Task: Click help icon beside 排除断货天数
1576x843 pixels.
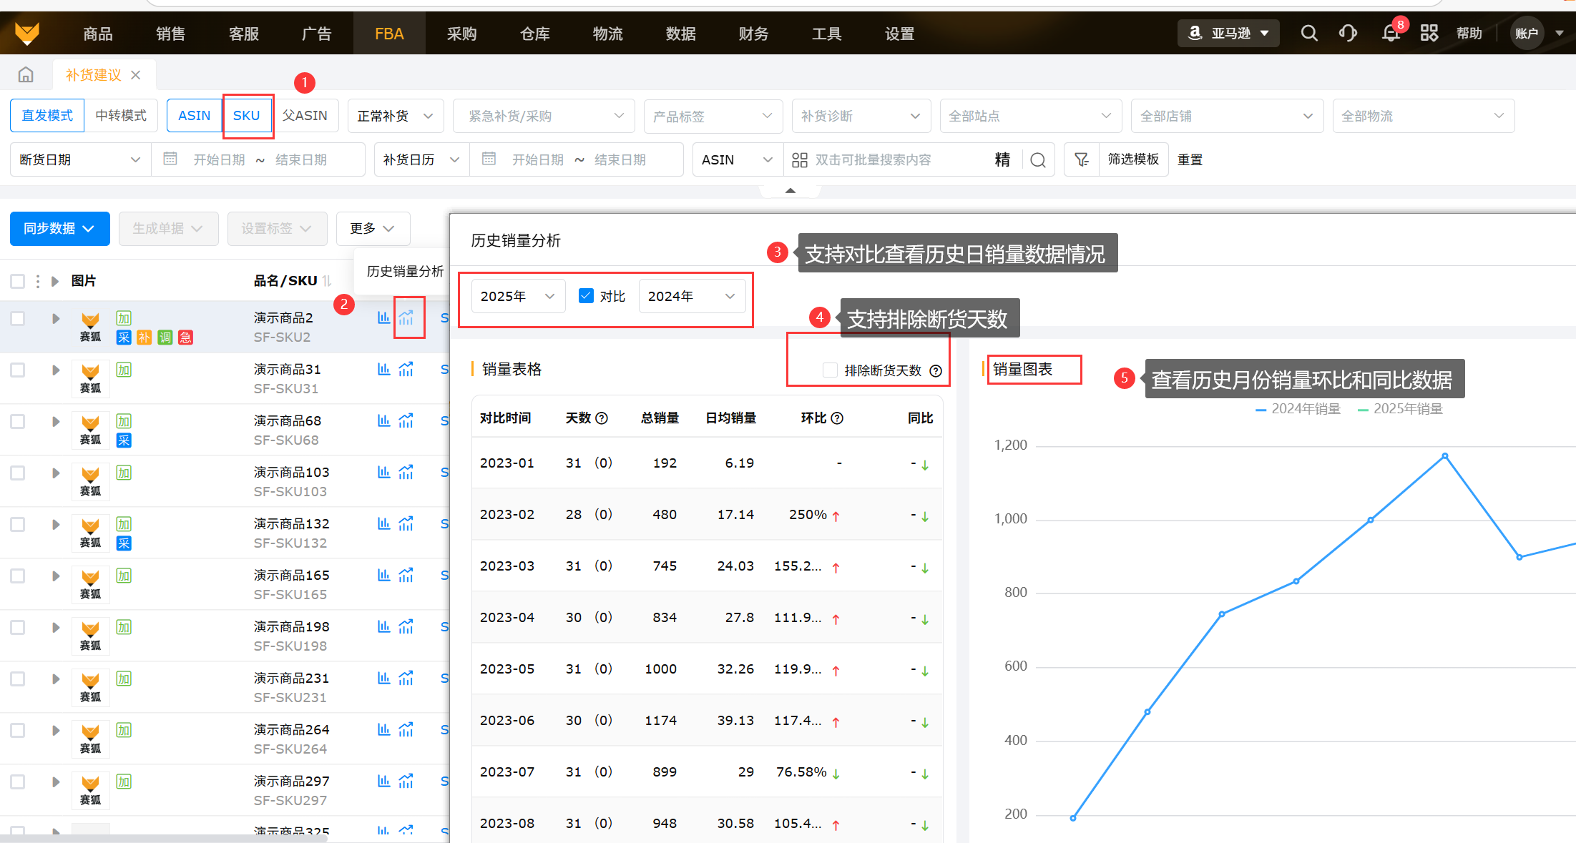Action: (x=936, y=370)
